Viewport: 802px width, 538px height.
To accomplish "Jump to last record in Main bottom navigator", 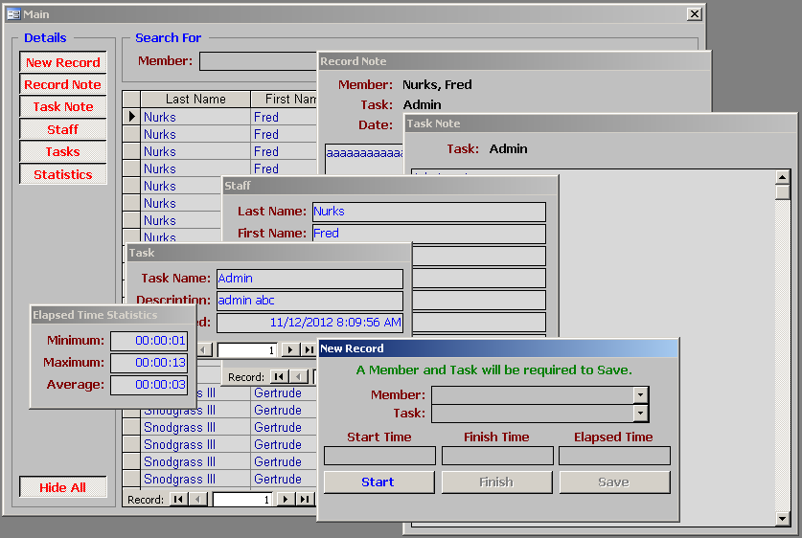I will [305, 499].
